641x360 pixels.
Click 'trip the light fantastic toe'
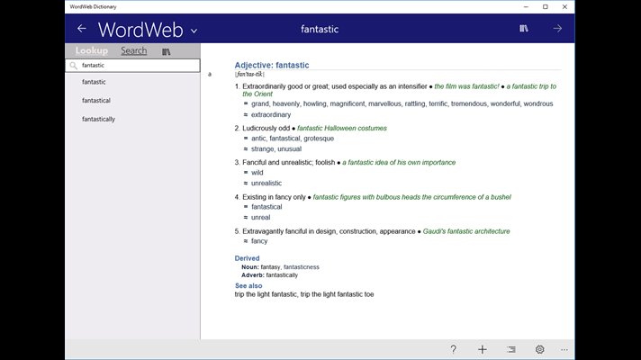pos(338,294)
